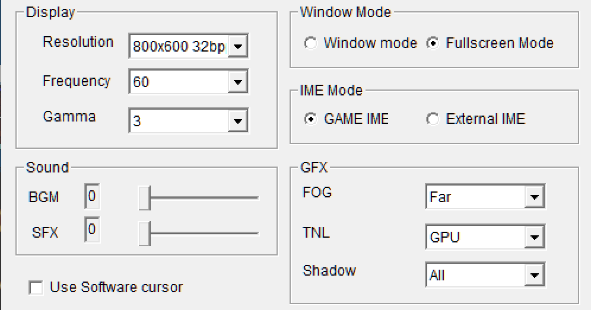591x310 pixels.
Task: Expand the Shadow dropdown arrow
Action: 534,275
